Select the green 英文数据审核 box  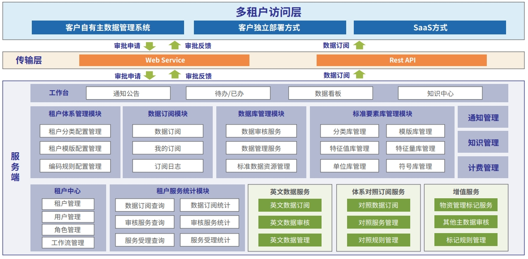click(x=290, y=222)
